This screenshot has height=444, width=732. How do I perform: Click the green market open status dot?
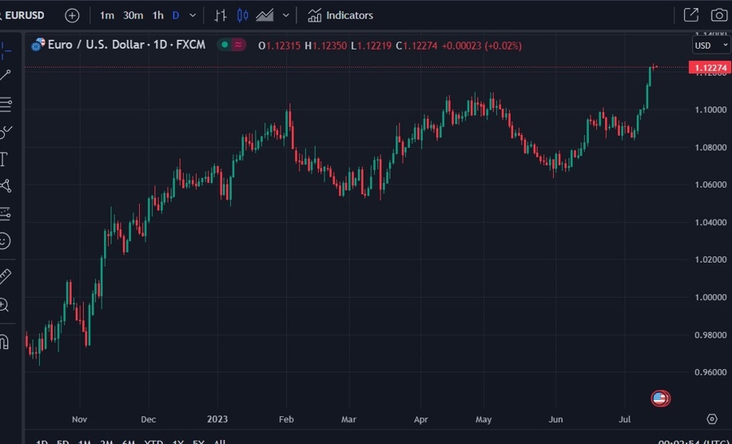point(224,45)
